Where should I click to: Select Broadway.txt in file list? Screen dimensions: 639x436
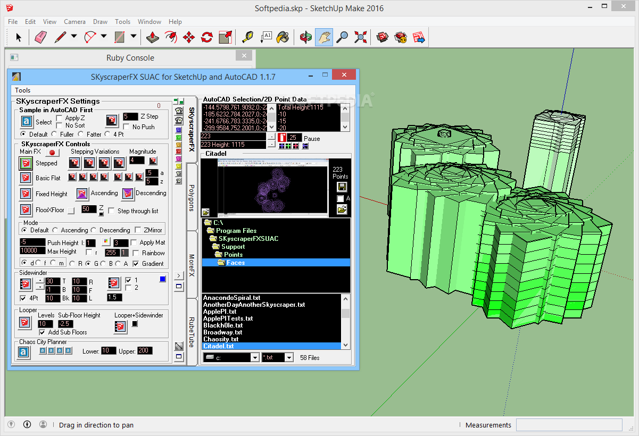(x=222, y=332)
